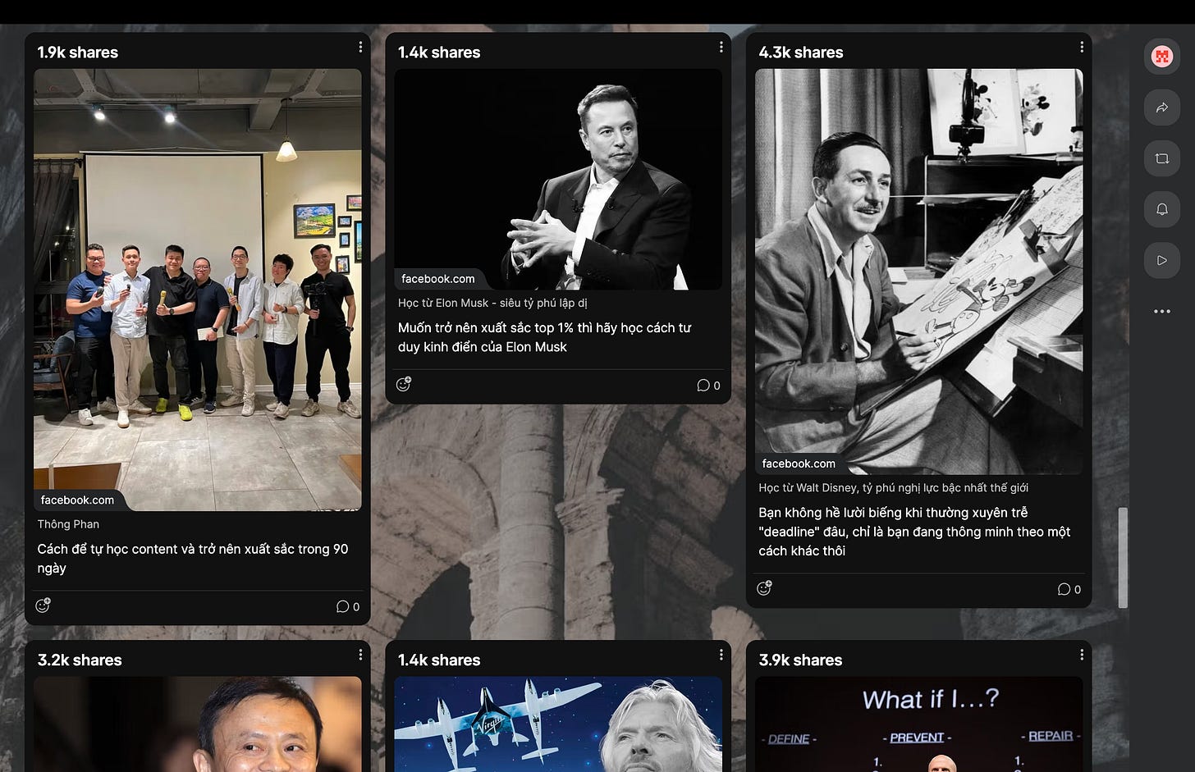The height and width of the screenshot is (772, 1195).
Task: Open comments on Thông Phan card
Action: [348, 606]
